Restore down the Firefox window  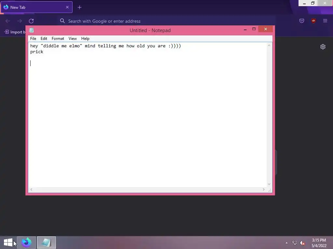coord(313,3)
